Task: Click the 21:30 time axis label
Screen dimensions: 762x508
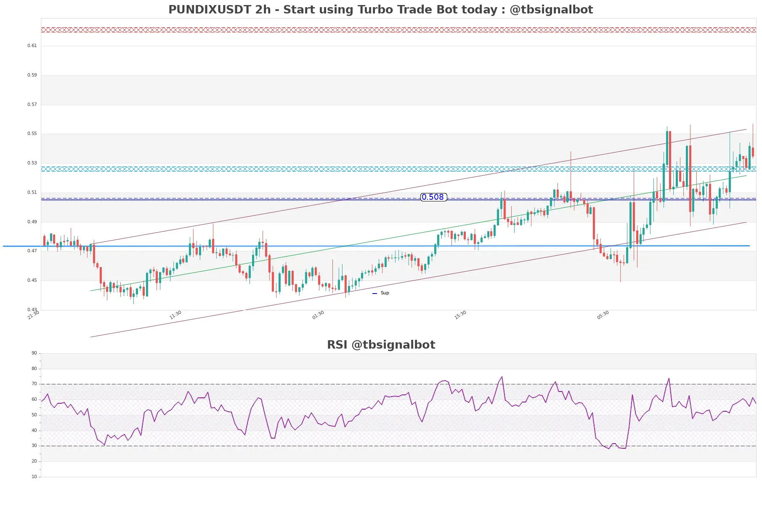Action: point(33,315)
